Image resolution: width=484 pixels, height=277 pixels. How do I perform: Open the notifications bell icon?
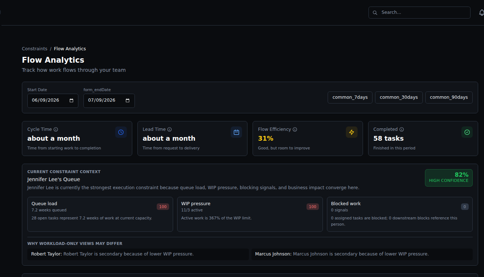481,12
